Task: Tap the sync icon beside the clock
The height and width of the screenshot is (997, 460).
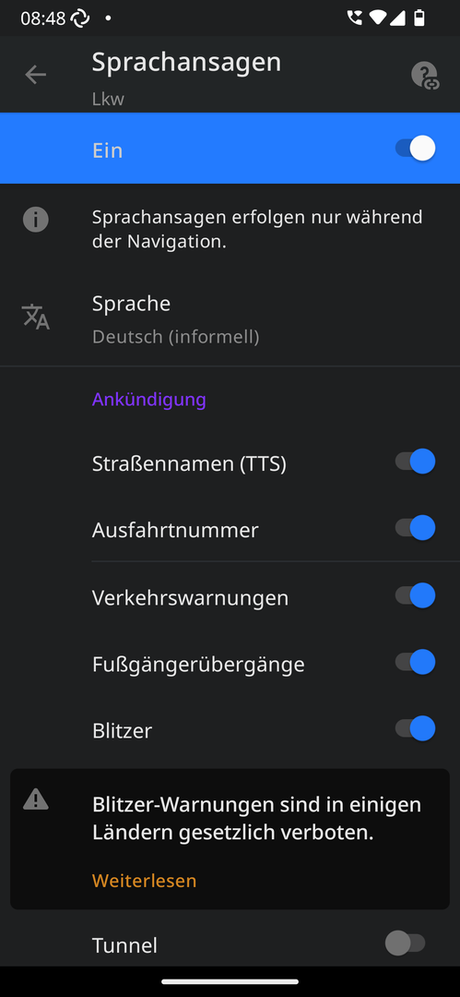Action: click(80, 18)
